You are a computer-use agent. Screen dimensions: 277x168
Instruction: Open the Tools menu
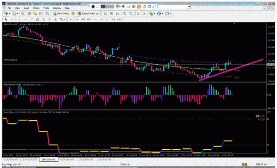click(46, 8)
